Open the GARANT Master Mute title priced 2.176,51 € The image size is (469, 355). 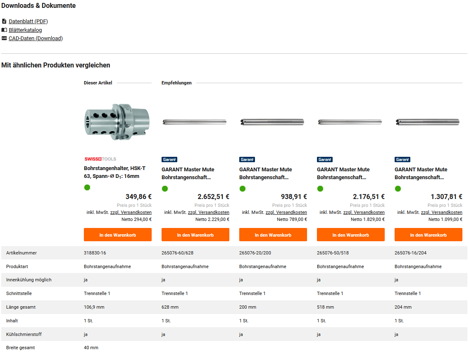(343, 173)
